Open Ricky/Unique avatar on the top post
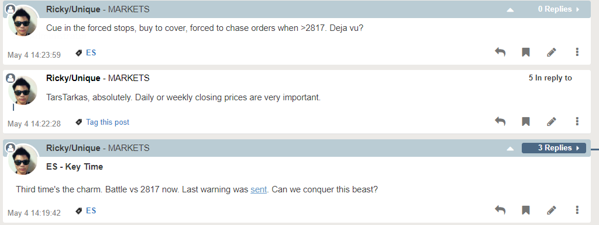The height and width of the screenshot is (225, 599). click(23, 21)
